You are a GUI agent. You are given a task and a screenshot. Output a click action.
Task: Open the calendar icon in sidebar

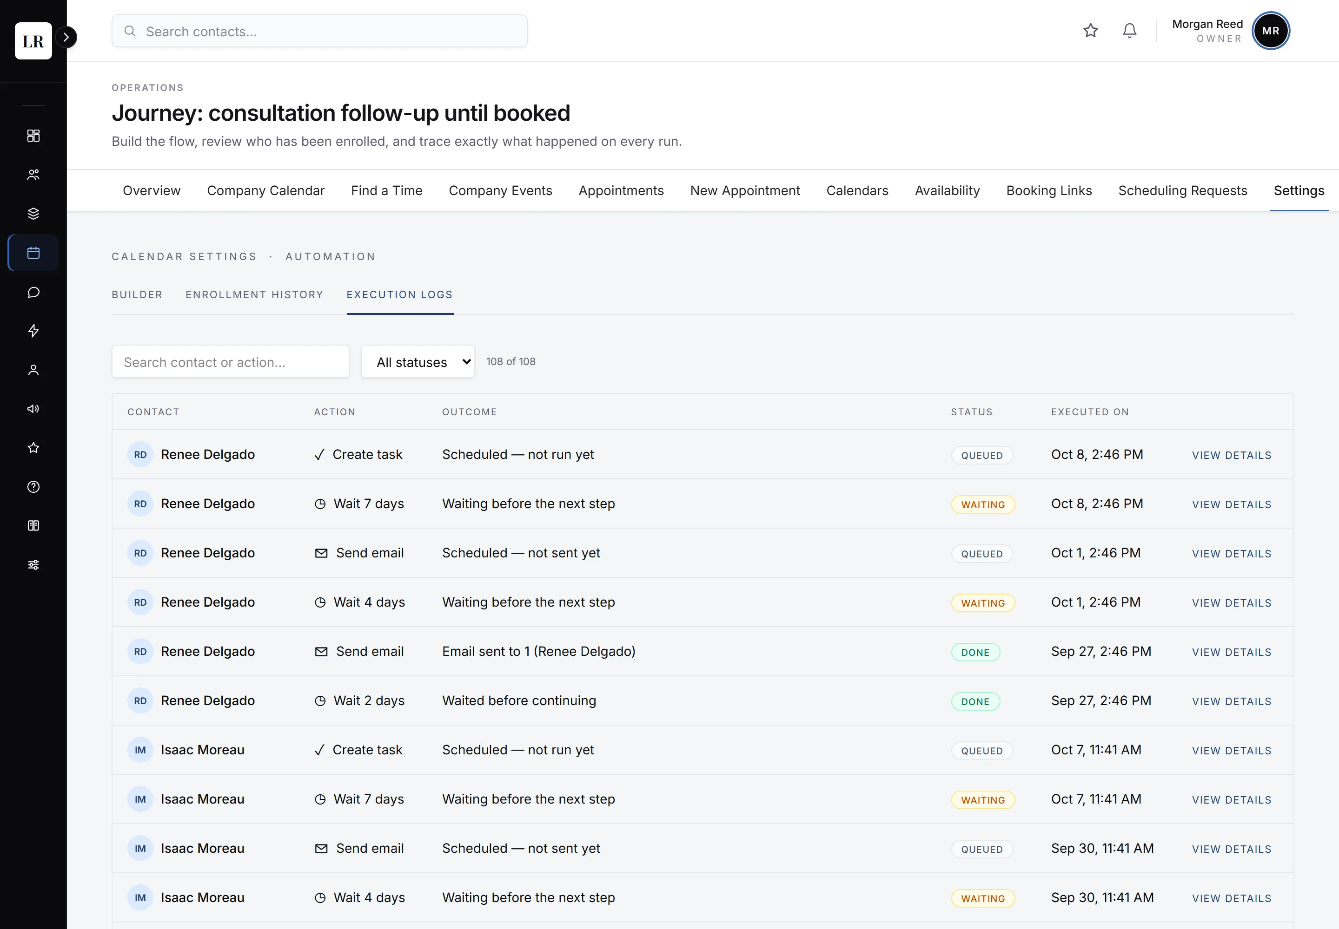pyautogui.click(x=33, y=253)
